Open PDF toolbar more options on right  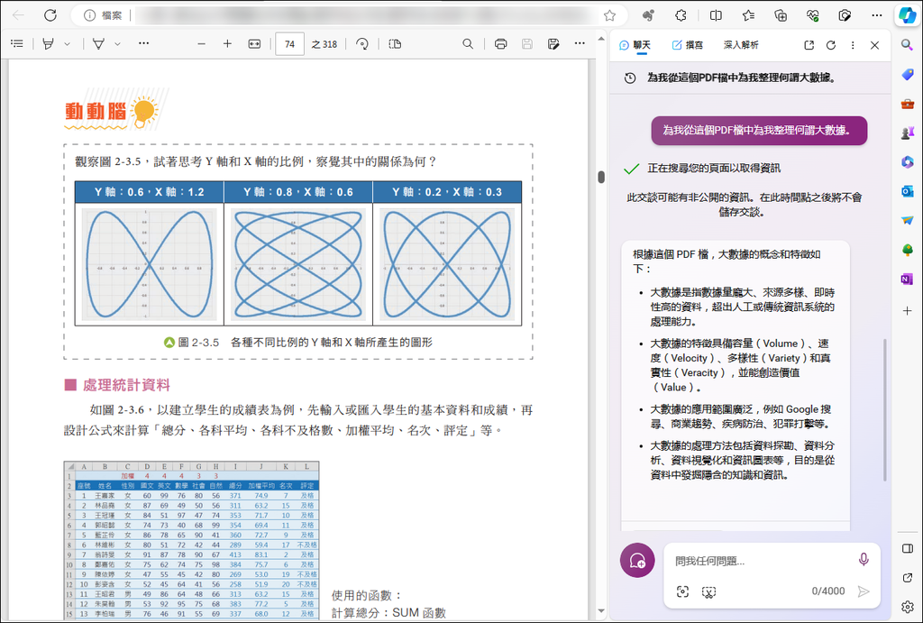580,43
